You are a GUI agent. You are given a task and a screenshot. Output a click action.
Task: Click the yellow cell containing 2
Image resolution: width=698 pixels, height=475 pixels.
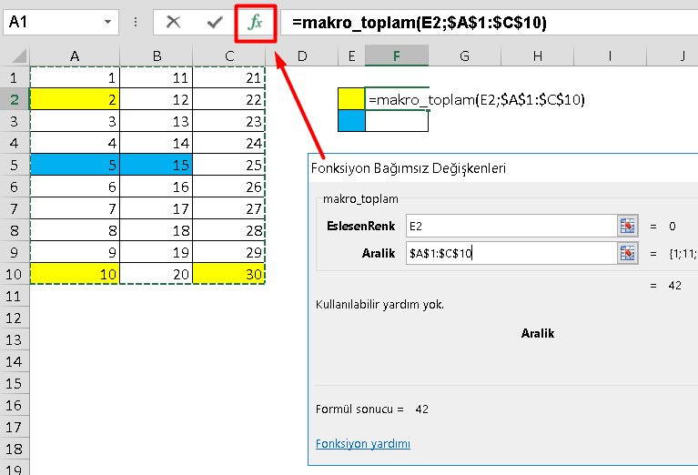tap(75, 99)
